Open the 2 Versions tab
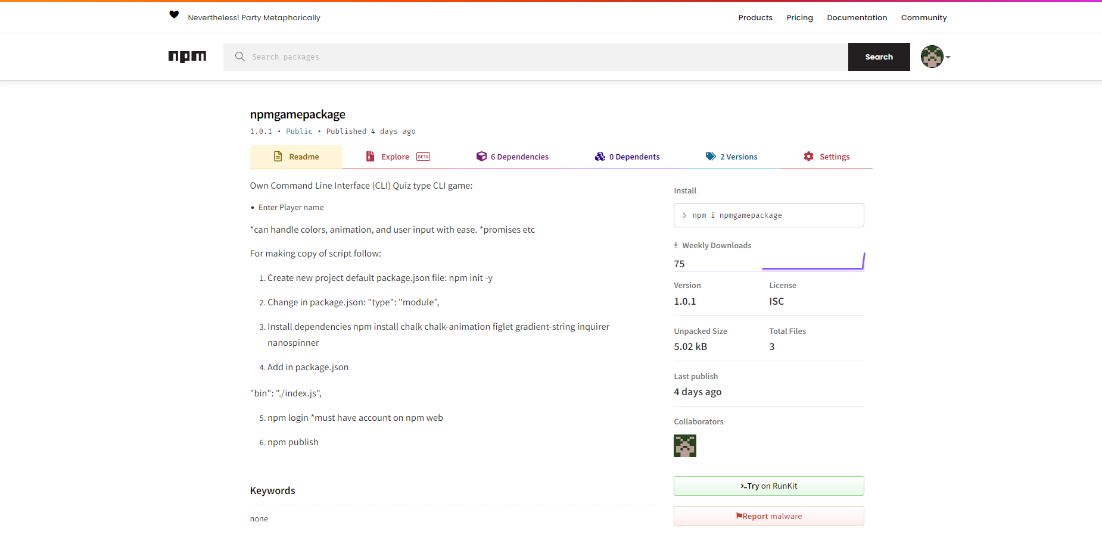This screenshot has height=544, width=1102. click(x=731, y=157)
